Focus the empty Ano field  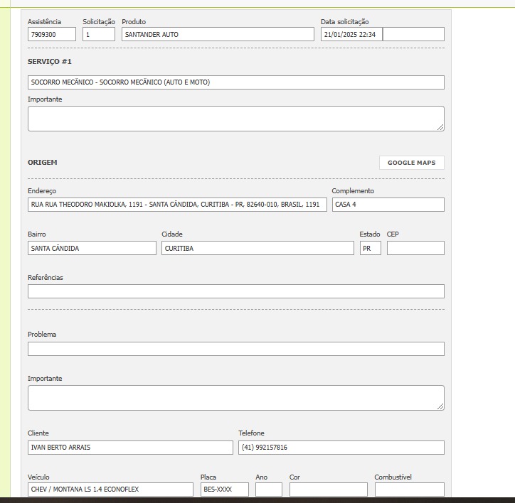269,490
